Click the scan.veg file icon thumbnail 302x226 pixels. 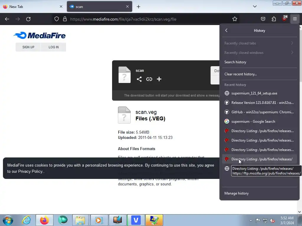[x=124, y=115]
